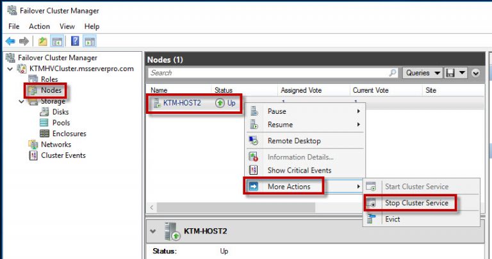Toggle Show/Hide Console Tree toolbar icon

57,41
